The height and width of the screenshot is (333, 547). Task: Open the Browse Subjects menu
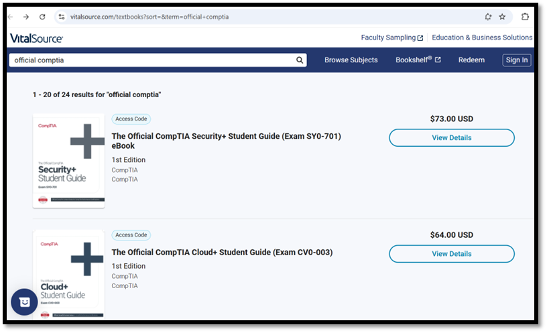351,60
